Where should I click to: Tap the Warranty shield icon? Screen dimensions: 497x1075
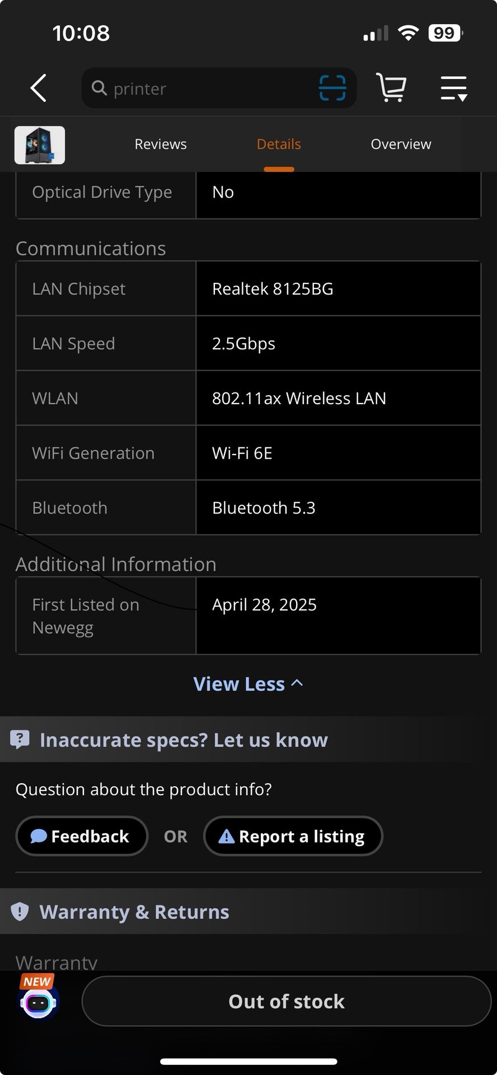pyautogui.click(x=20, y=912)
